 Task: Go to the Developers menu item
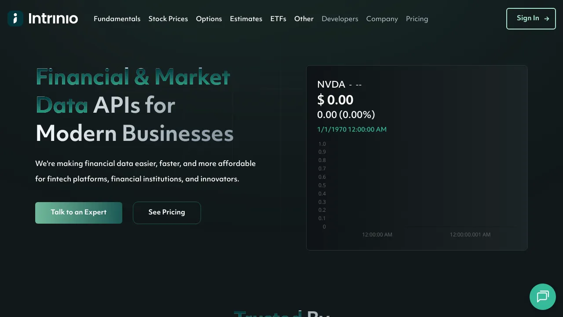coord(340,19)
